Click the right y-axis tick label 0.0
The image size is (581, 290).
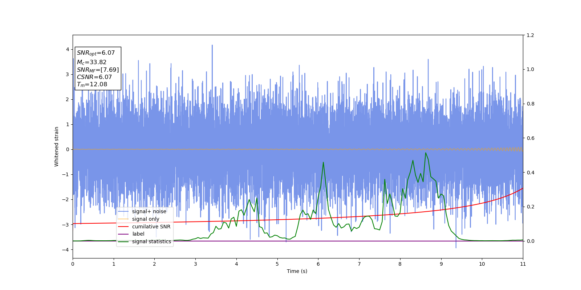tap(530, 241)
